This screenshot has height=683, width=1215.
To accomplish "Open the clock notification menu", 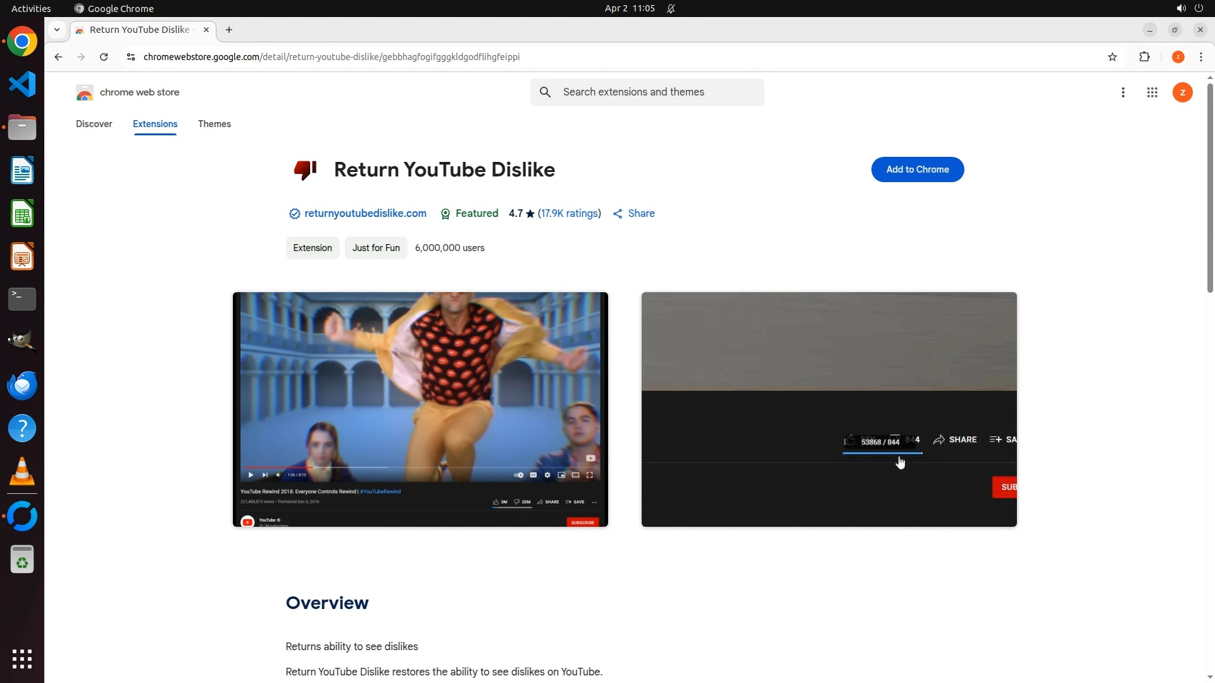I will pos(630,8).
